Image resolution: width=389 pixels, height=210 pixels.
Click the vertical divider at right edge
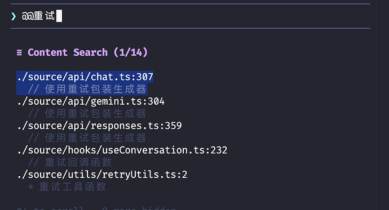tap(379, 105)
